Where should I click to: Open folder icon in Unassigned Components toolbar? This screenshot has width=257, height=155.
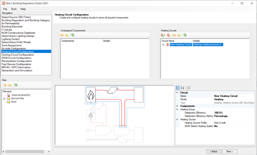point(62,35)
